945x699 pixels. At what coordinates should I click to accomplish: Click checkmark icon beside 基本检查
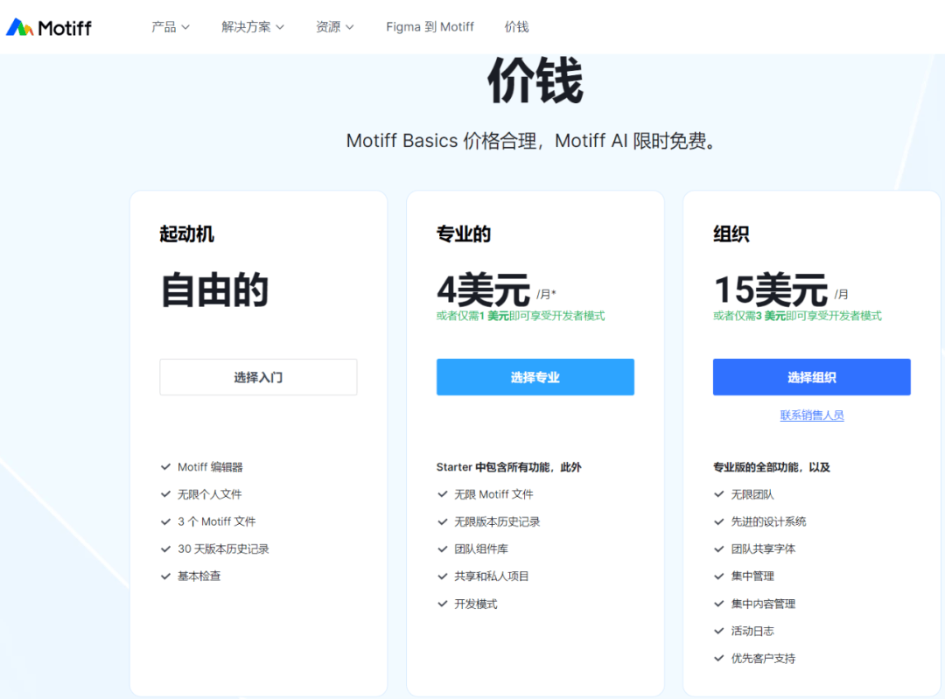165,576
